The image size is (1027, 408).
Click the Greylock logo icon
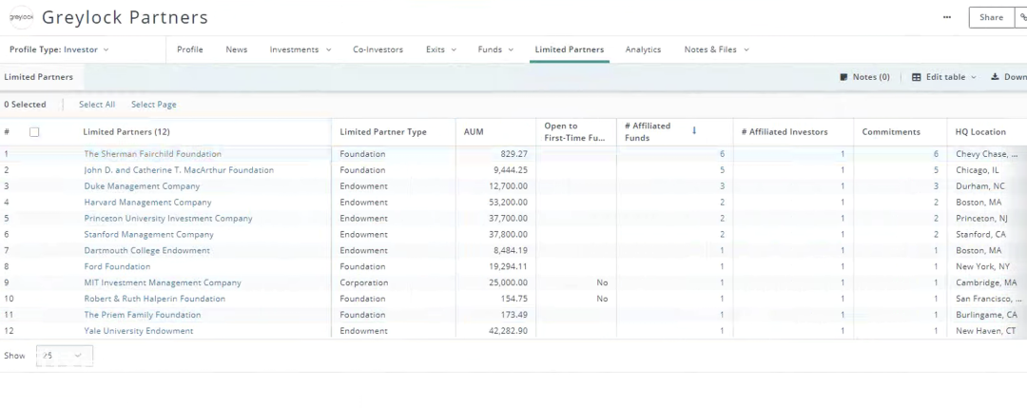(21, 17)
